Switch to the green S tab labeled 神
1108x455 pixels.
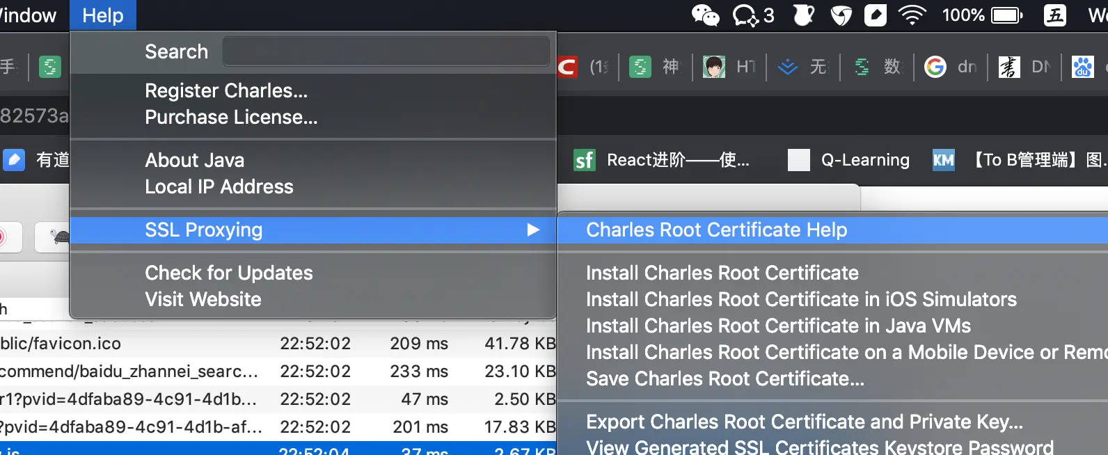click(654, 67)
